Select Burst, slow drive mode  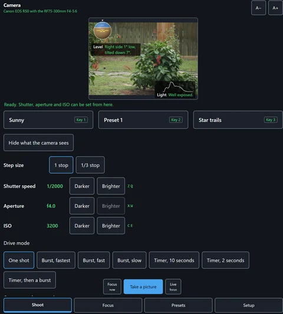pos(129,260)
